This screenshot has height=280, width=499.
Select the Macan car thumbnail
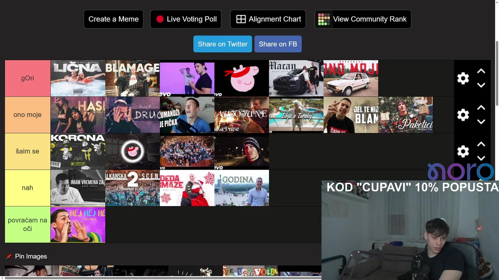coord(296,78)
